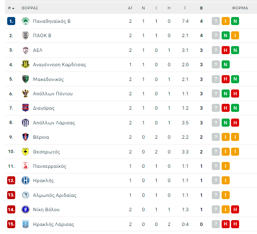257x234 pixels.
Task: Click the Παναθηναϊκός Β team crest
Action: (26, 21)
